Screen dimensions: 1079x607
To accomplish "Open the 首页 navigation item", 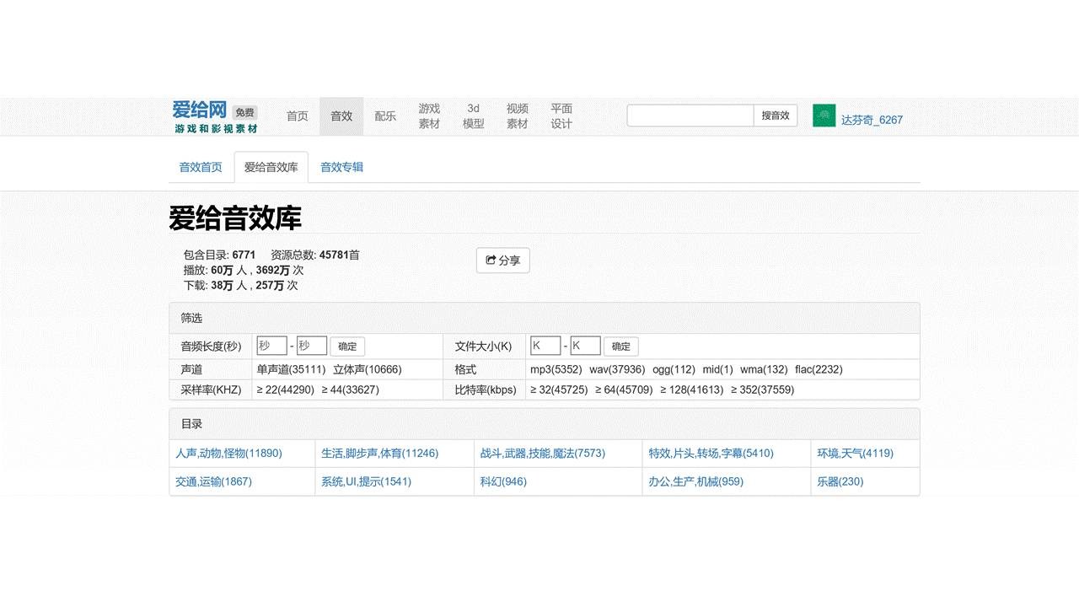I will point(298,116).
